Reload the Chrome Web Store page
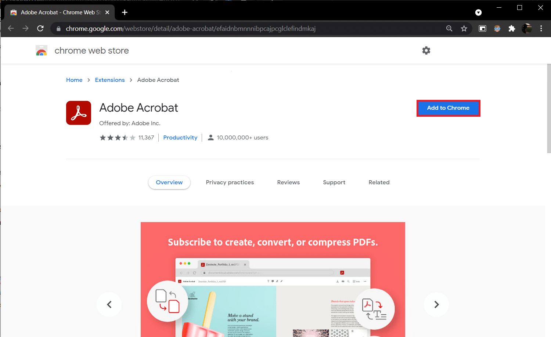 tap(40, 29)
